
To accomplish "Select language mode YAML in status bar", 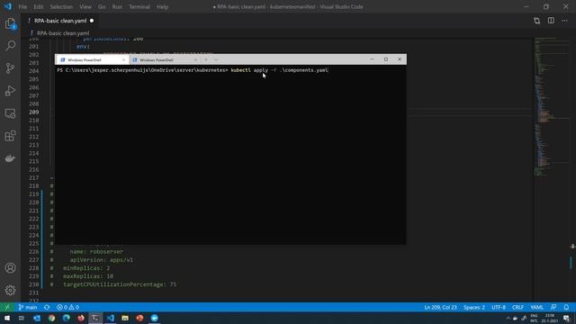I will [536, 307].
